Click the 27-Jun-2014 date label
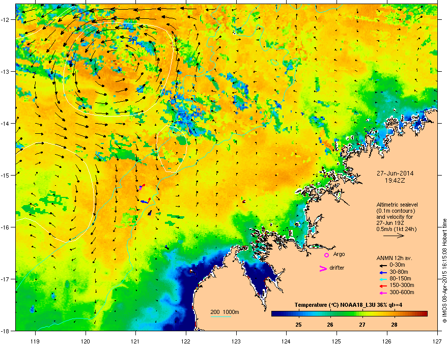 click(x=395, y=174)
